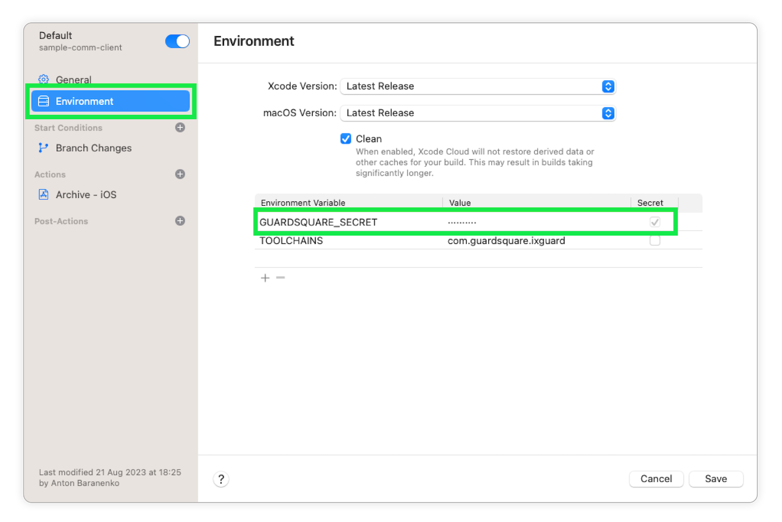Select the Archive - iOS action icon
The width and height of the screenshot is (782, 522).
(43, 194)
